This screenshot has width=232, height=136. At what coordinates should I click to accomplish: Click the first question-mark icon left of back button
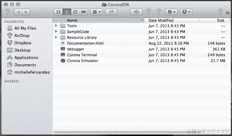click(8, 12)
